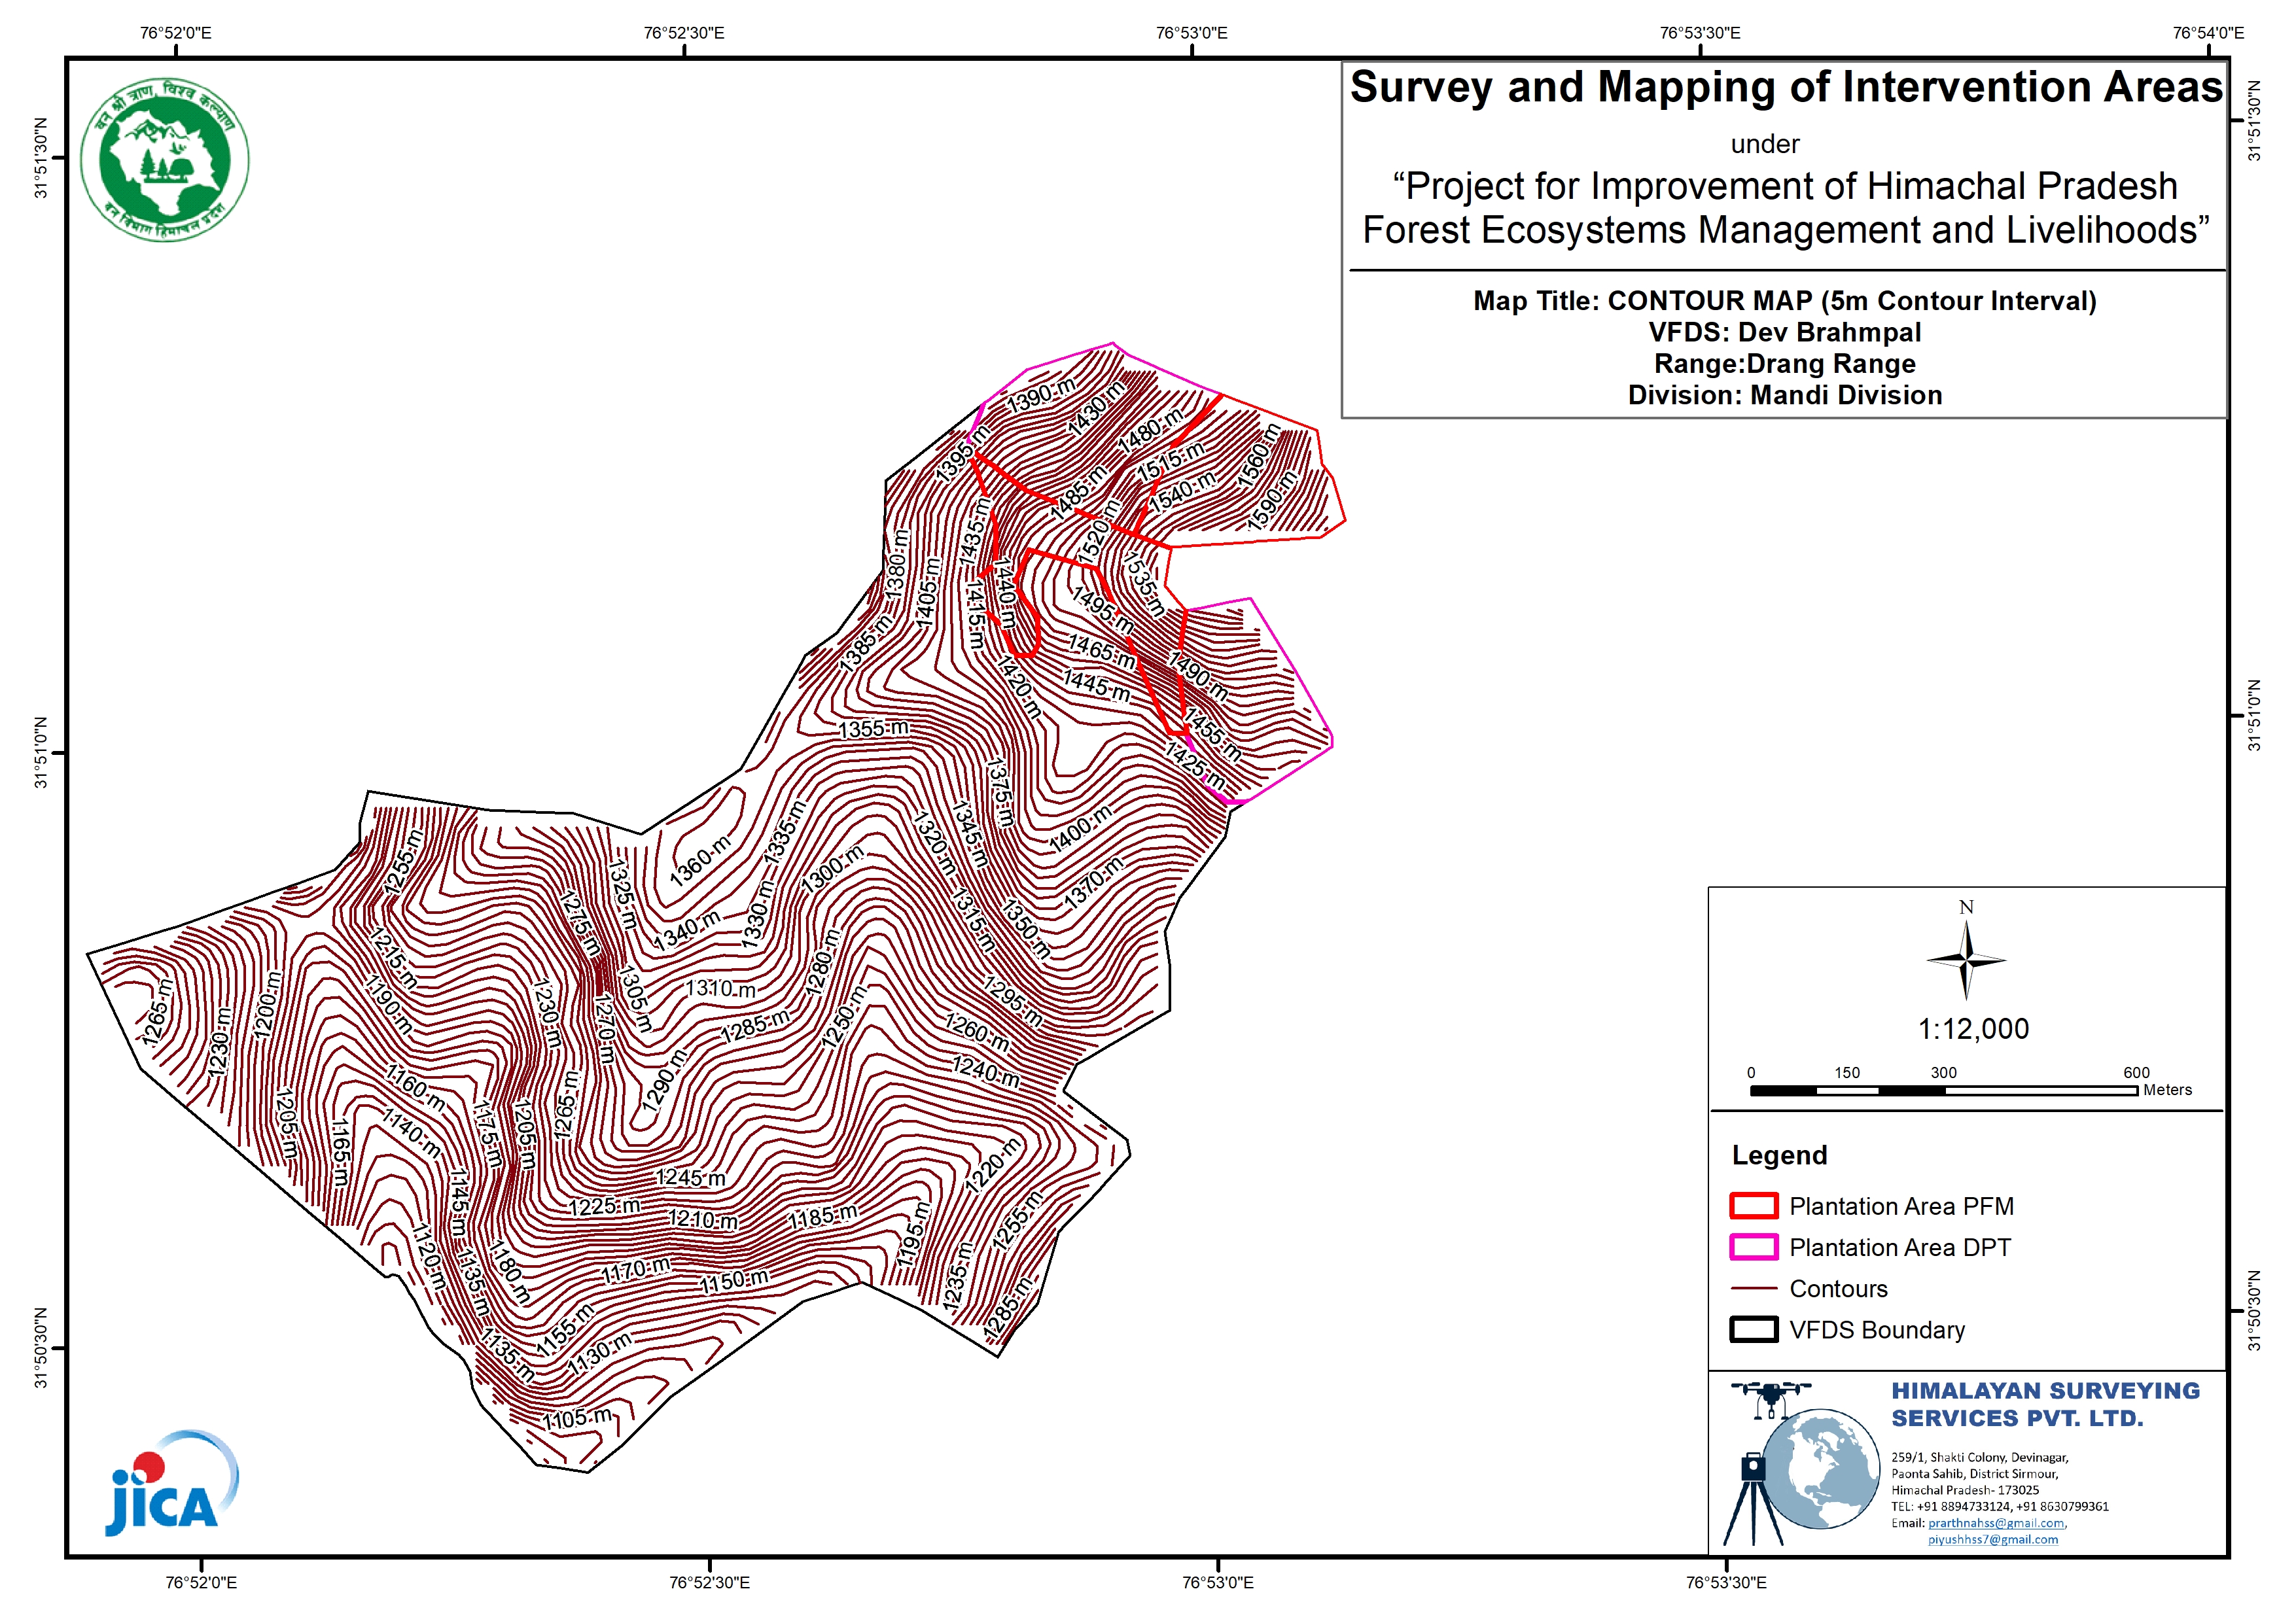Click the Contours line symbol in legend
This screenshot has width=2296, height=1623.
1753,1289
